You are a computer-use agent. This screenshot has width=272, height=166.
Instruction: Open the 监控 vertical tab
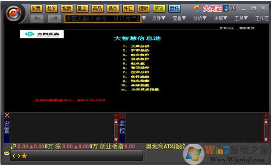tap(122, 127)
